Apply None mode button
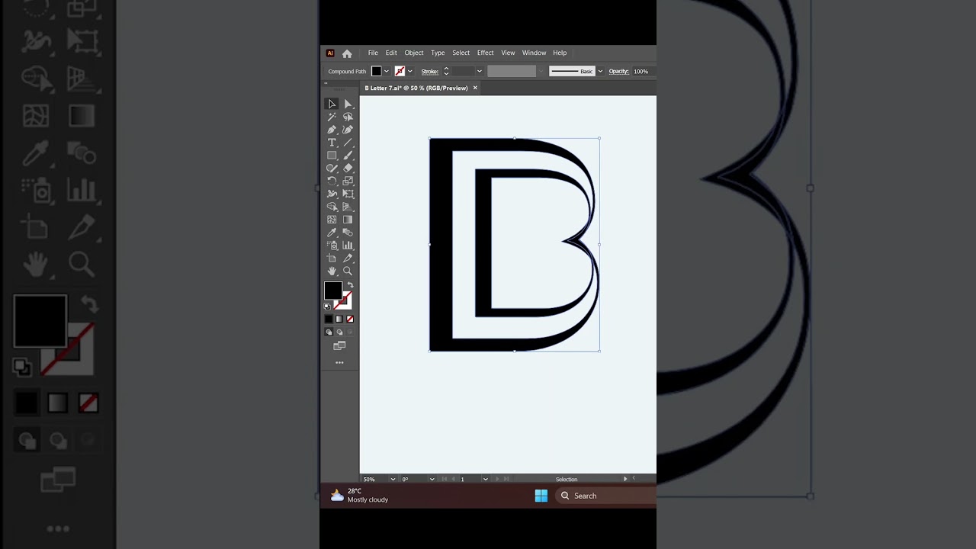This screenshot has width=976, height=549. point(350,319)
